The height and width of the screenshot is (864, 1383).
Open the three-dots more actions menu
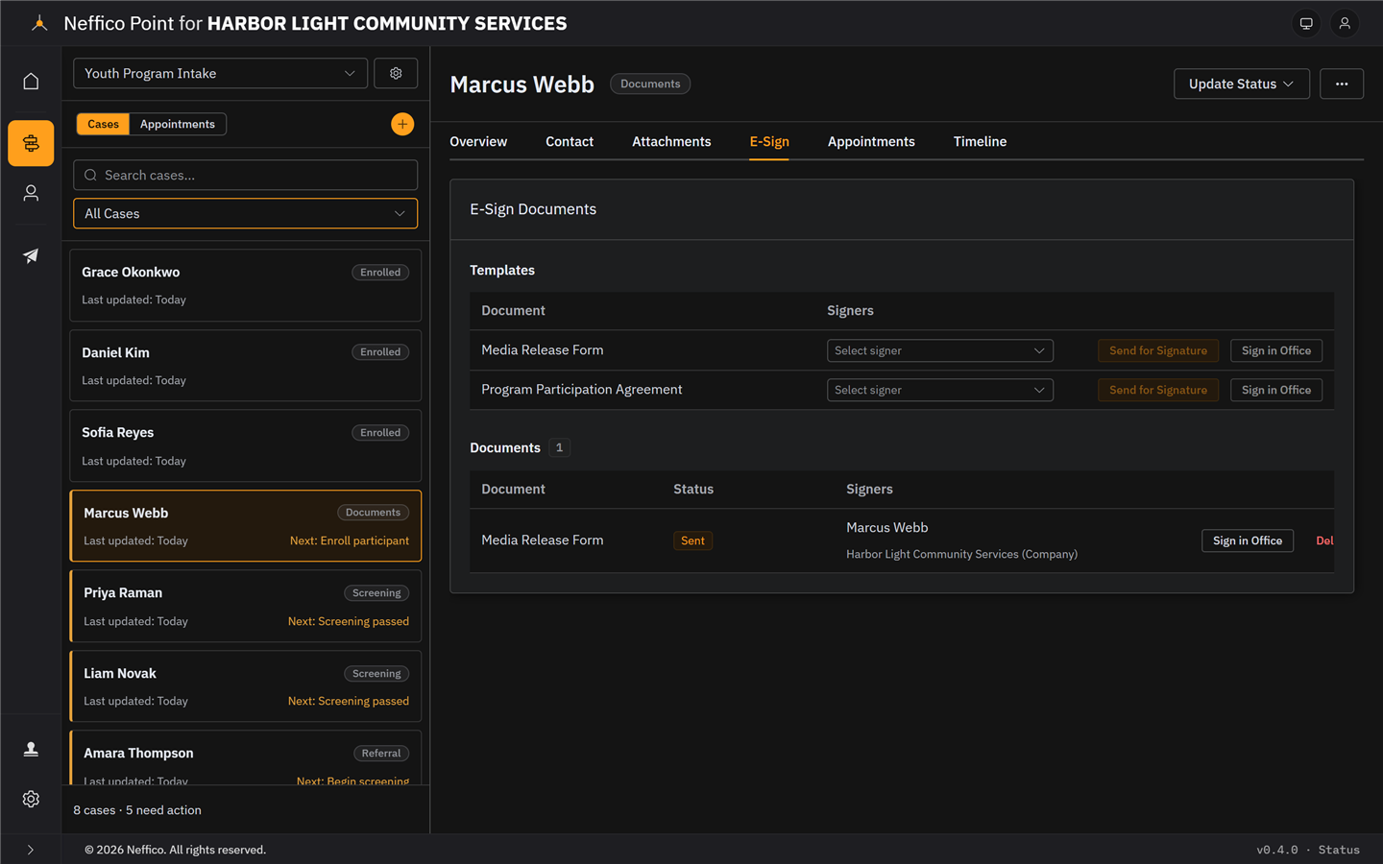point(1342,84)
